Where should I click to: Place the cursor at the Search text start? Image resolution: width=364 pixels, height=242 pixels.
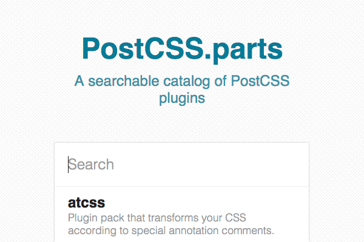68,165
